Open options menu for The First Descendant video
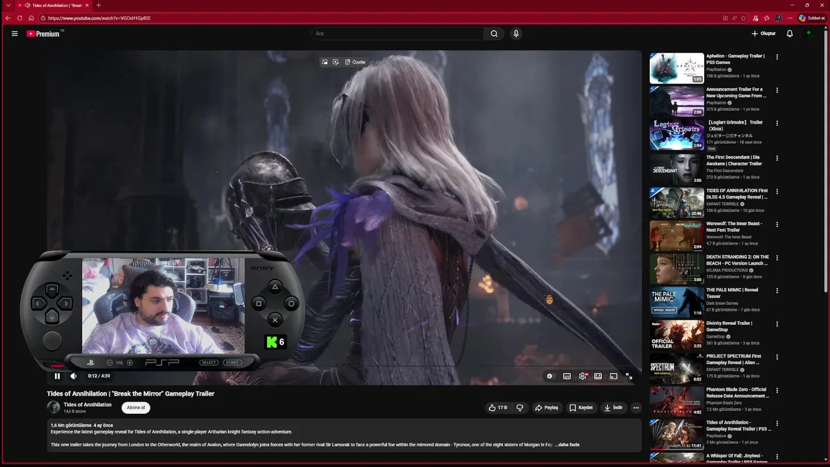 pos(777,158)
